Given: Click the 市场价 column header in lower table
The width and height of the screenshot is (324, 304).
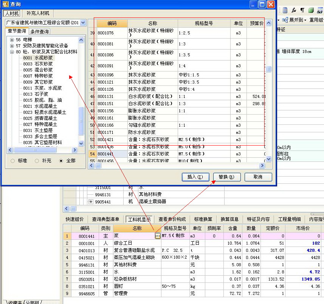Looking at the screenshot, I should 303,228.
